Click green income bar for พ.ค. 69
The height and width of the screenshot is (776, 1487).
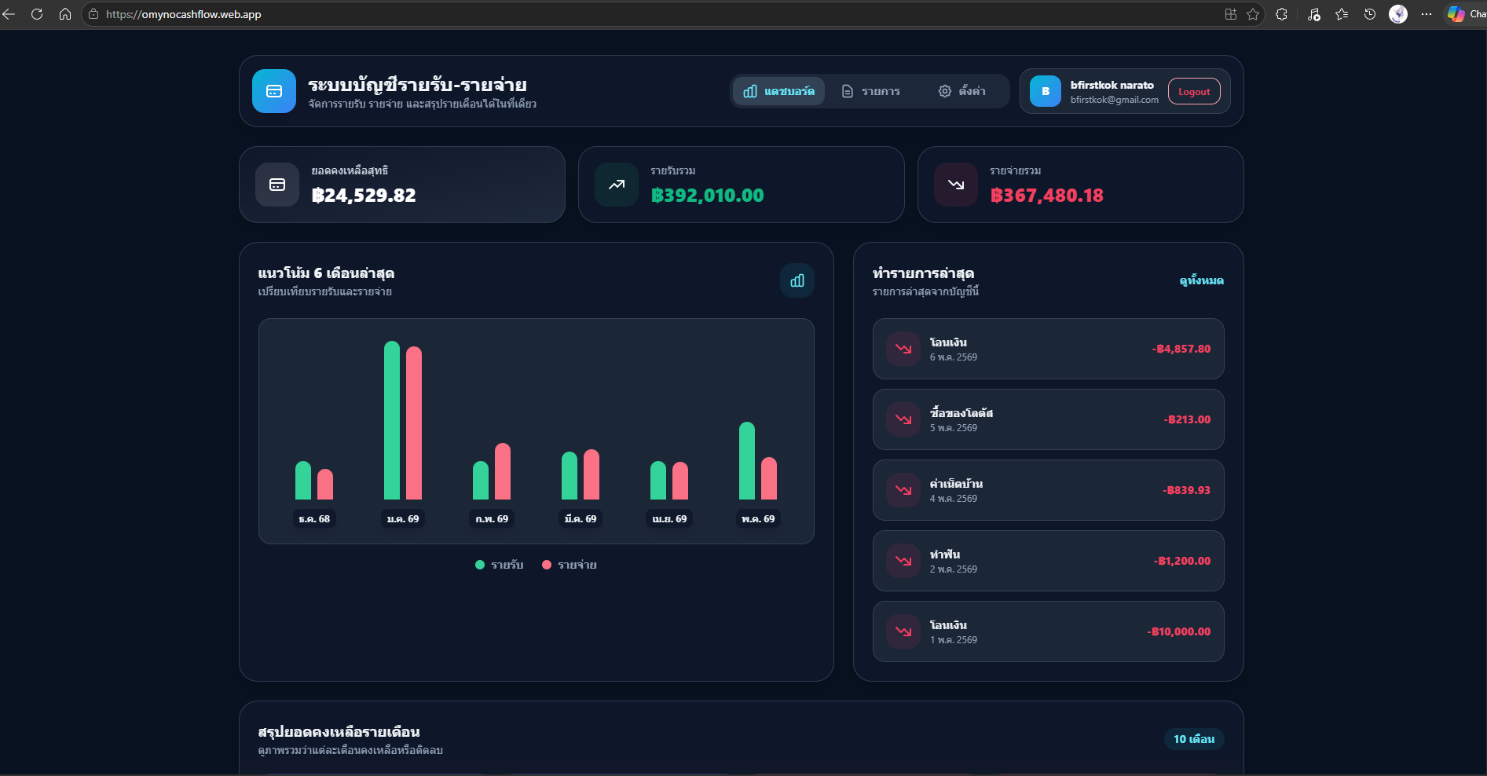pyautogui.click(x=747, y=460)
